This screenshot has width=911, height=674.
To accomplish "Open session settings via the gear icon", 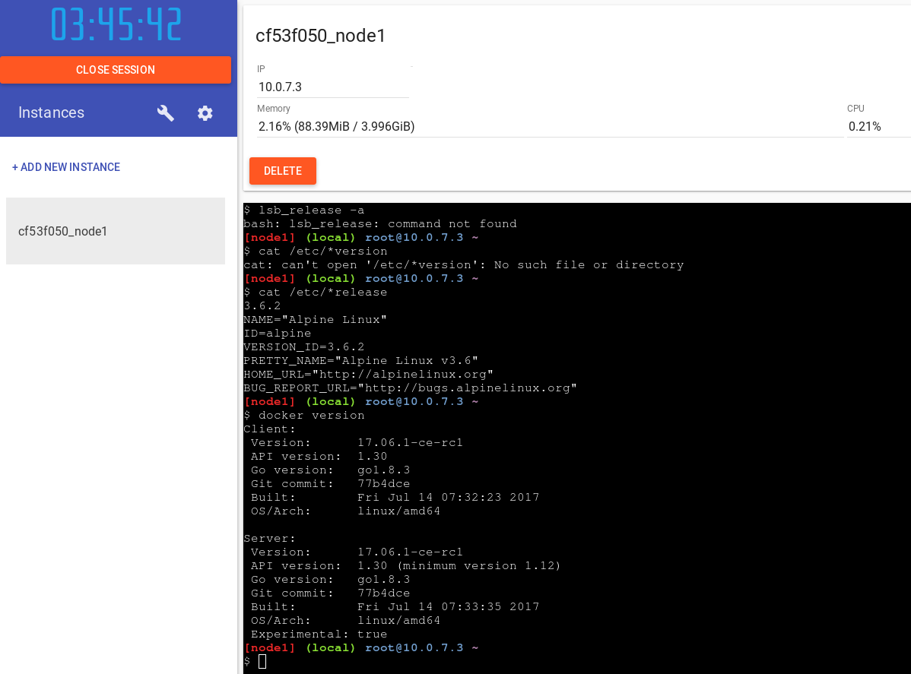I will 205,112.
